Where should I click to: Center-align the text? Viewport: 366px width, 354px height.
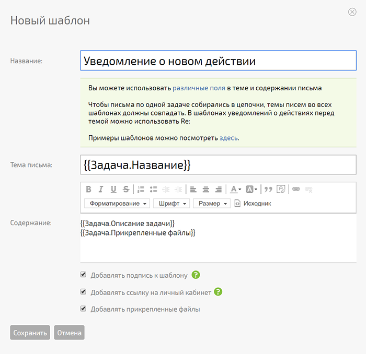206,189
